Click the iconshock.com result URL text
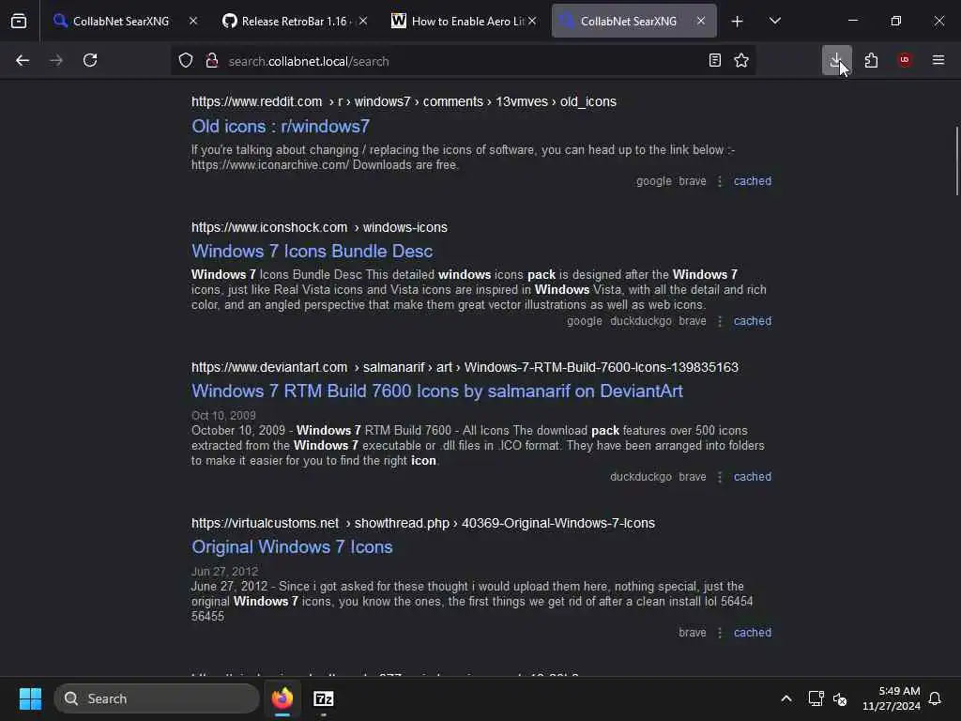 coord(319,227)
